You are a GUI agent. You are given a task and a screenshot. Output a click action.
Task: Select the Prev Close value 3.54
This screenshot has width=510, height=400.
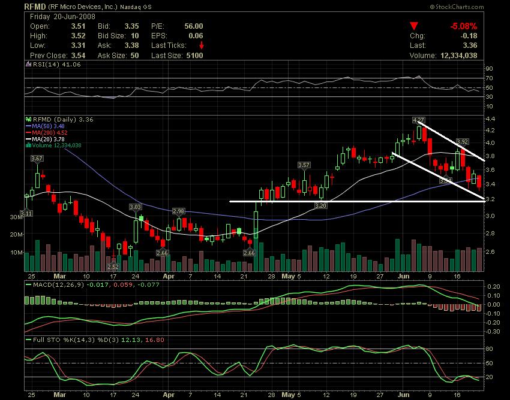pos(79,55)
